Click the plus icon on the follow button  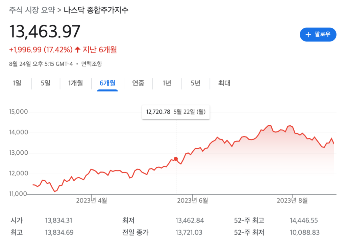pyautogui.click(x=309, y=34)
